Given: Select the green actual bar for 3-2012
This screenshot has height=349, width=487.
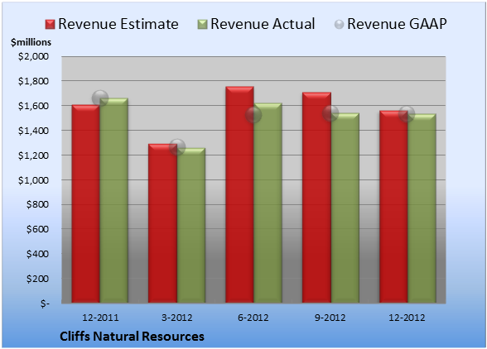Looking at the screenshot, I should (x=191, y=226).
